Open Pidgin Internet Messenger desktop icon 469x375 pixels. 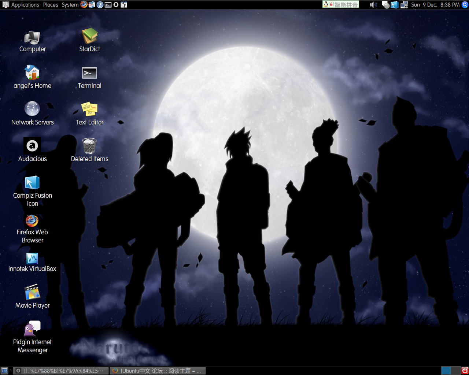[x=32, y=337]
